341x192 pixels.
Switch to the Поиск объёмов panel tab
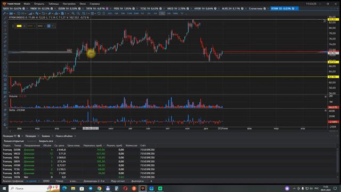tap(64, 136)
